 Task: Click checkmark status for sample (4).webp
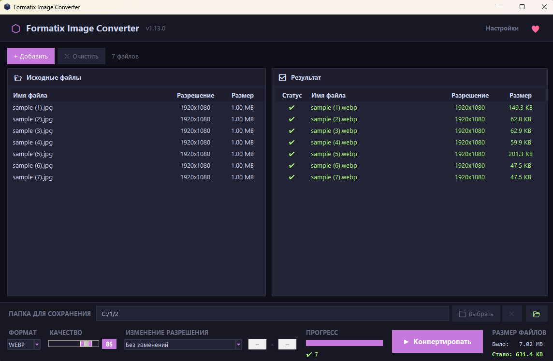(x=291, y=143)
